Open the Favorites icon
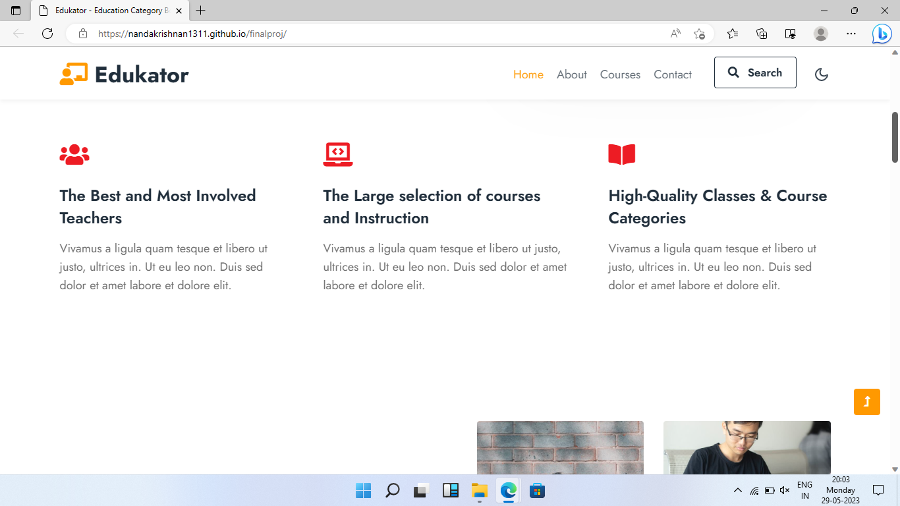 tap(733, 33)
